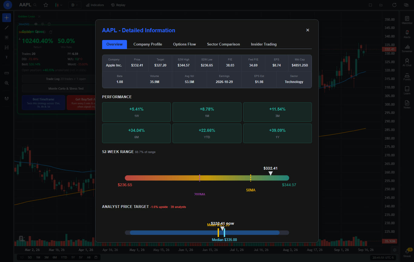Activate the zoom-in magnifier tool
Viewport: 414px width, 262px height.
[x=7, y=83]
